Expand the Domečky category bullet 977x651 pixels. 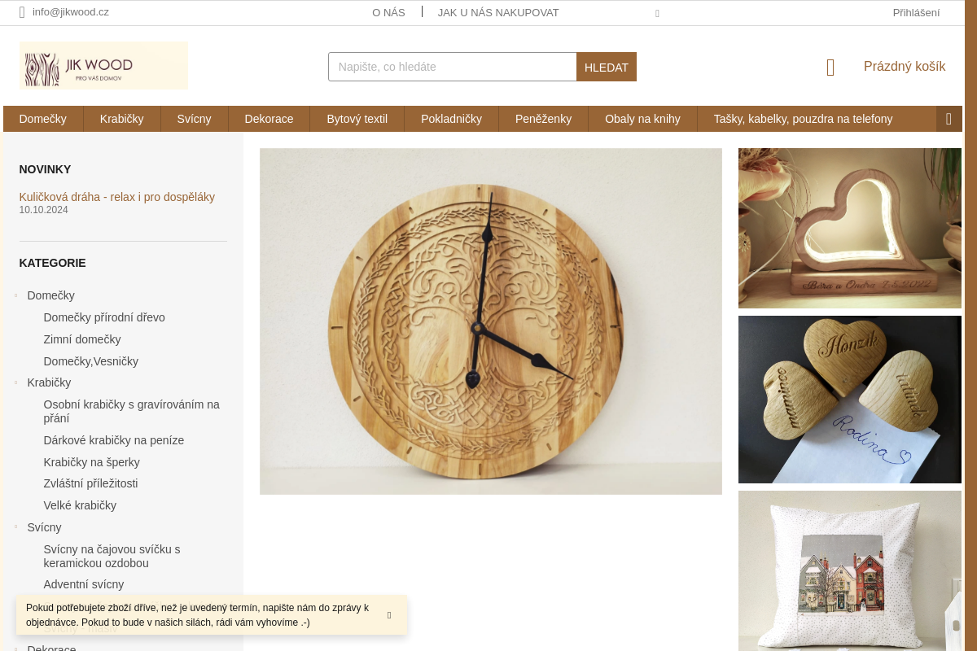pos(16,295)
